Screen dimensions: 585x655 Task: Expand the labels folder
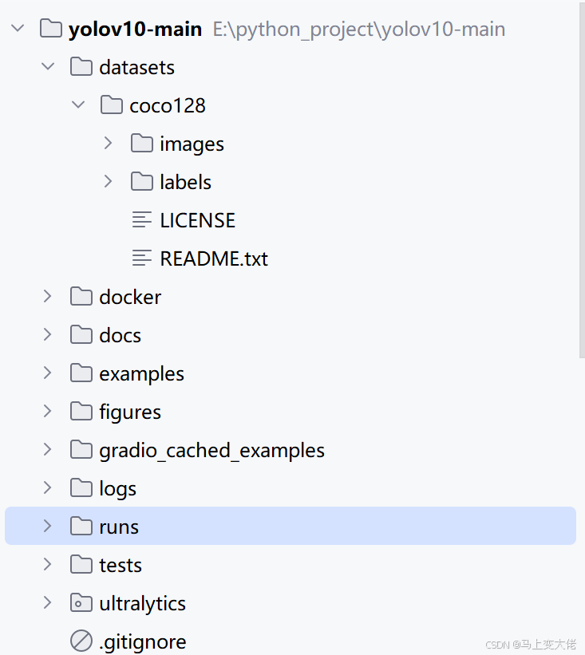coord(108,181)
